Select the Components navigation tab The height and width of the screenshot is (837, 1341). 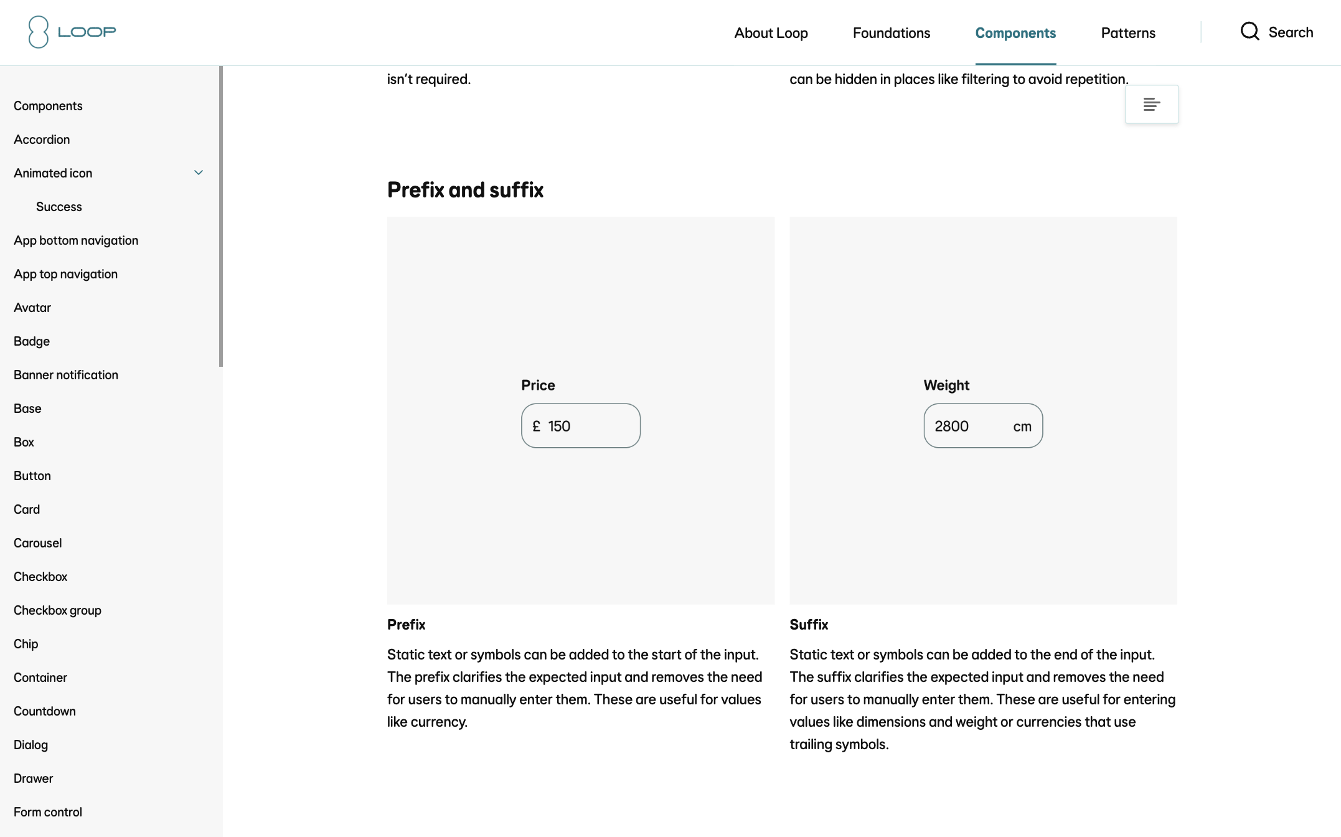pyautogui.click(x=1015, y=33)
